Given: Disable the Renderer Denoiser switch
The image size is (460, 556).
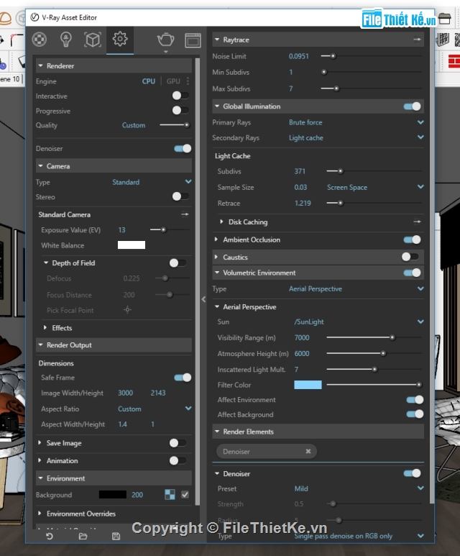Looking at the screenshot, I should point(183,148).
